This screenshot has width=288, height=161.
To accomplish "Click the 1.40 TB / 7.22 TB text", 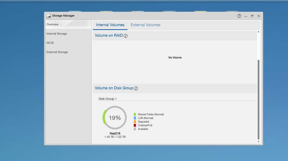I will [x=115, y=137].
